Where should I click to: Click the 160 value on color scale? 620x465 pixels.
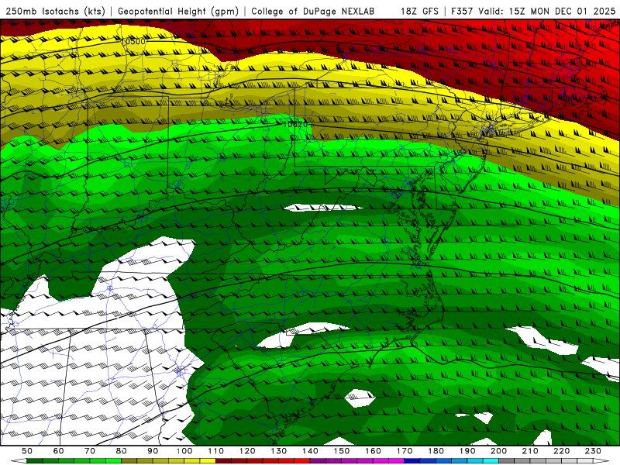[x=373, y=451]
